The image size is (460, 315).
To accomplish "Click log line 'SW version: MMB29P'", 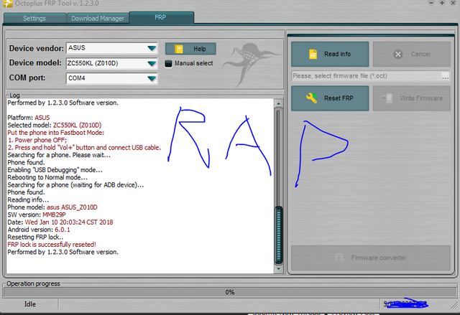I will (x=37, y=215).
